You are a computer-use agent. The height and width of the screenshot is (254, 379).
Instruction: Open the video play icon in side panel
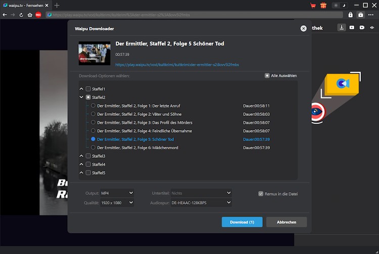click(x=352, y=28)
